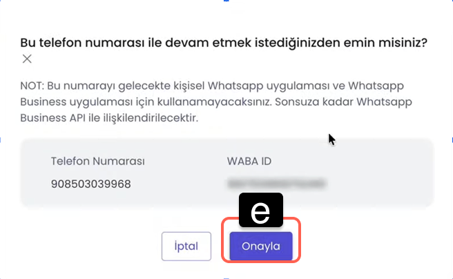Image resolution: width=453 pixels, height=279 pixels.
Task: Click the blurred WABA ID value
Action: click(x=276, y=184)
